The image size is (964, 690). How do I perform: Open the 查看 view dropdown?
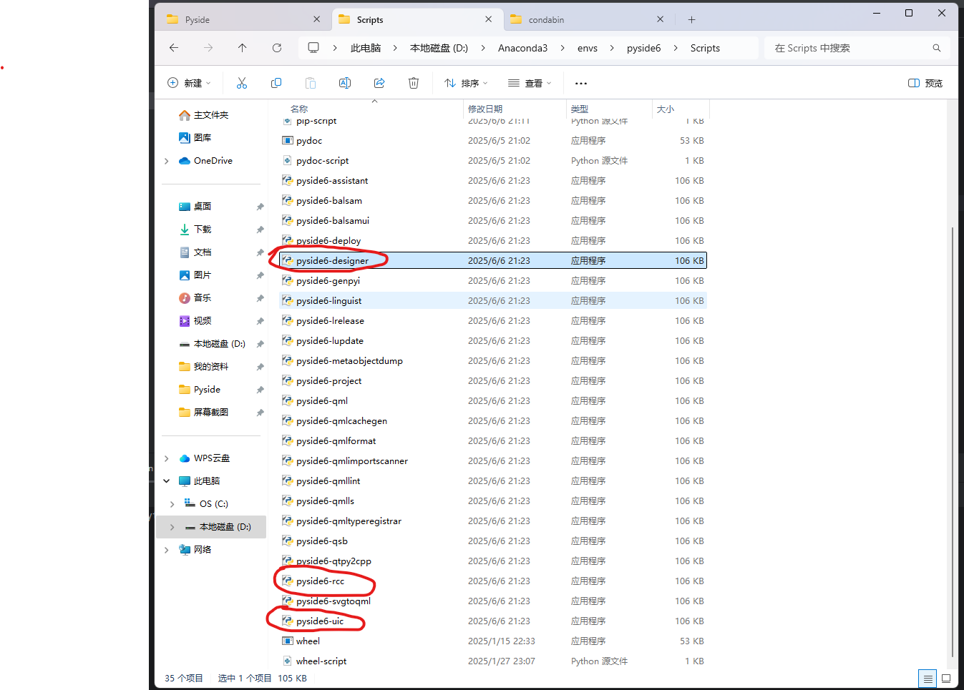coord(530,83)
